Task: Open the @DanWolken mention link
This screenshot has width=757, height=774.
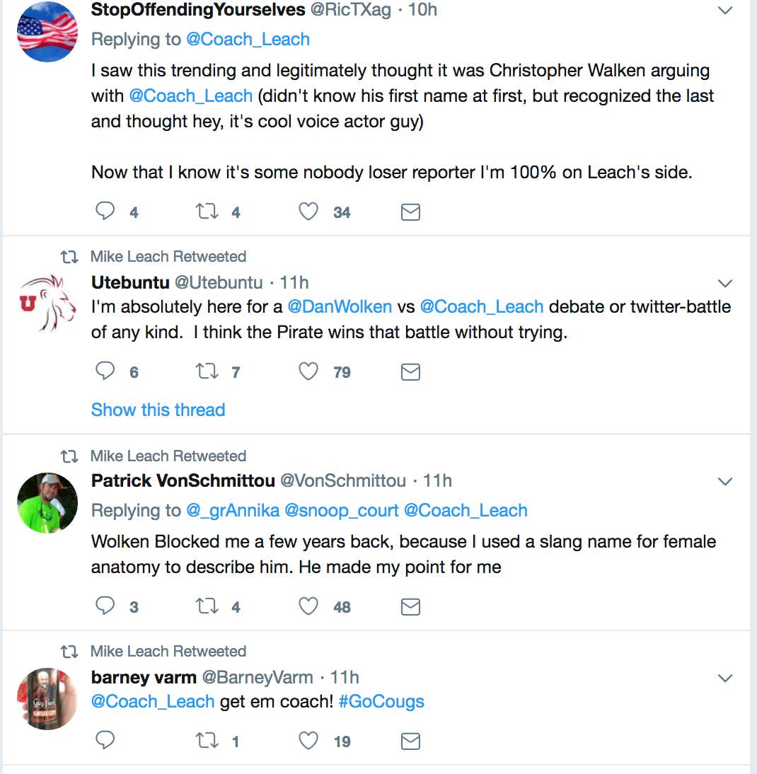Action: pyautogui.click(x=340, y=306)
